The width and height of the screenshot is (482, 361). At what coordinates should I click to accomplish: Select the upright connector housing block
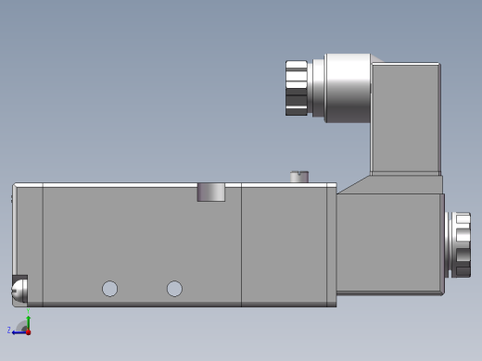tap(405, 118)
